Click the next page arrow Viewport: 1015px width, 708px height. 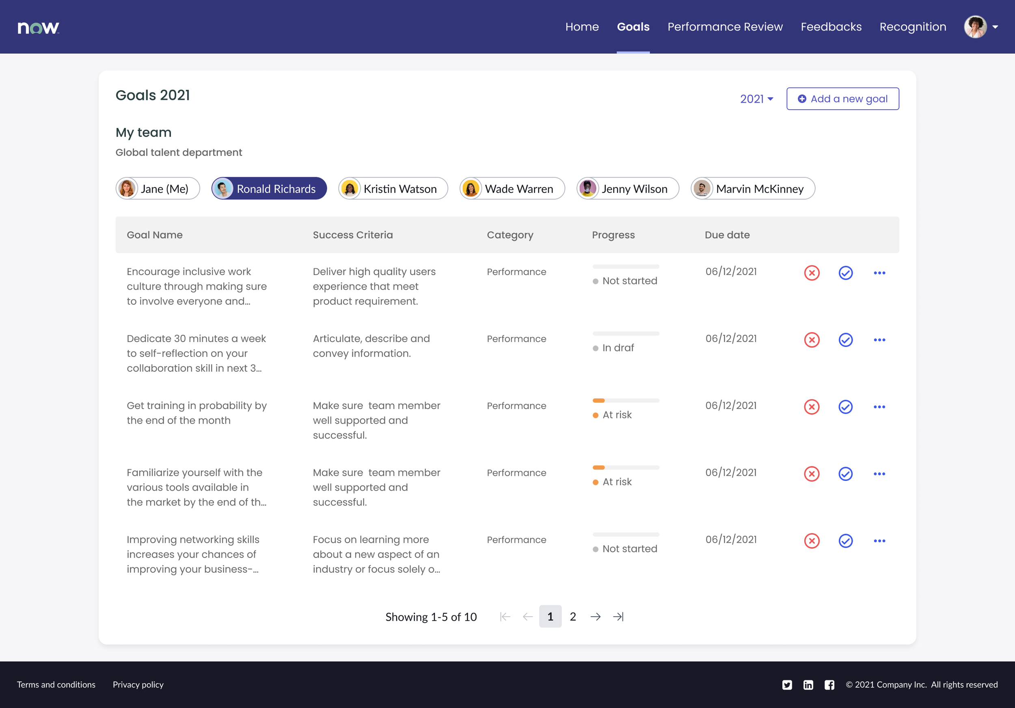[x=596, y=617]
